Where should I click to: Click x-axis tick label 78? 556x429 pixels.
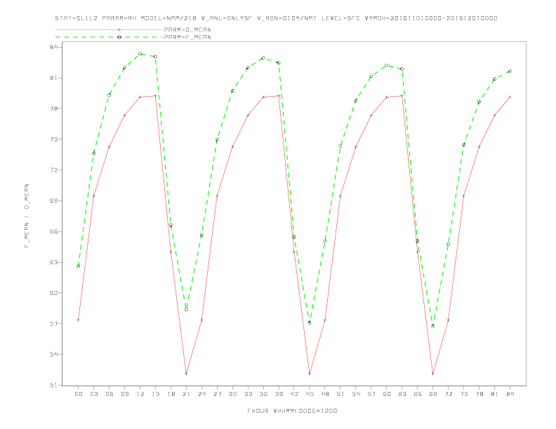click(x=479, y=394)
